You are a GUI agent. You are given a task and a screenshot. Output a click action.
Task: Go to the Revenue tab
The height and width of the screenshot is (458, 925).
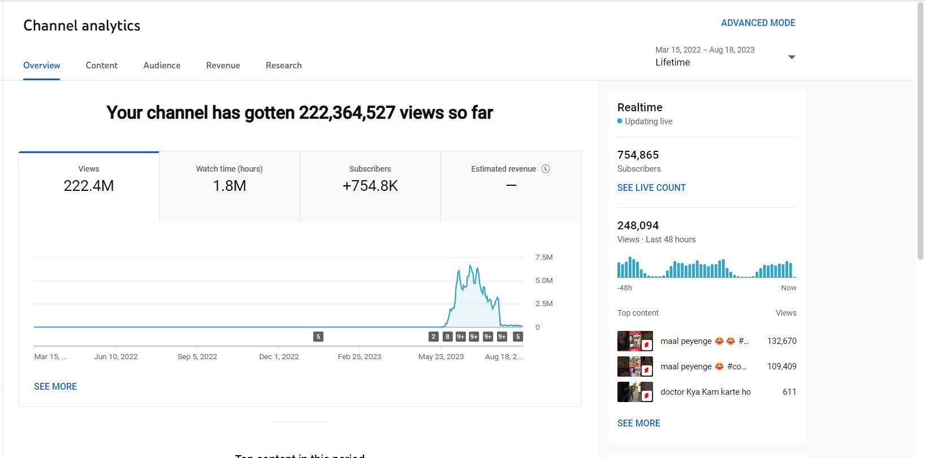pyautogui.click(x=223, y=66)
